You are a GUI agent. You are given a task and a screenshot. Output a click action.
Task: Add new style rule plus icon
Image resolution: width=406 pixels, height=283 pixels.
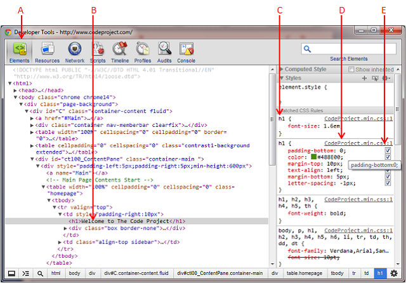coord(364,78)
